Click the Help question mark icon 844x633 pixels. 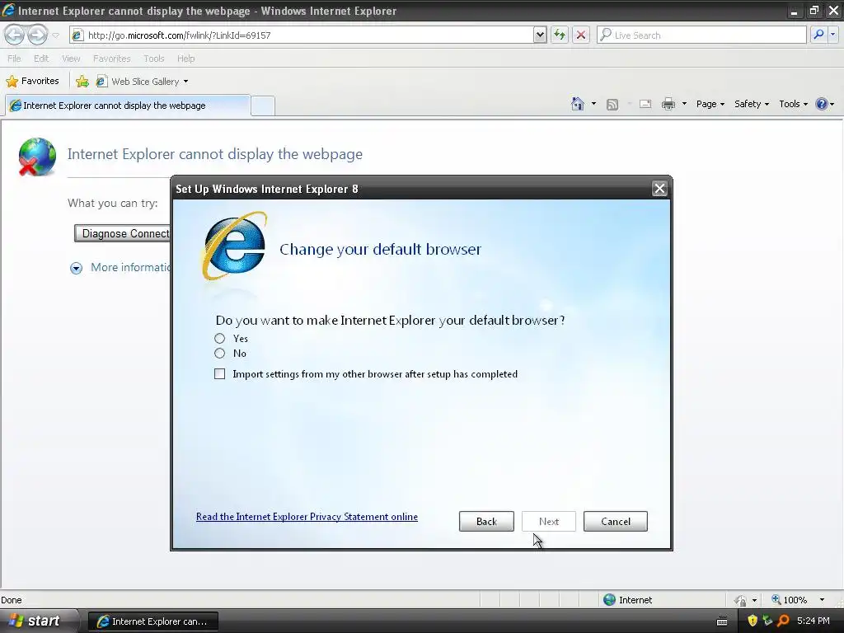coord(822,104)
